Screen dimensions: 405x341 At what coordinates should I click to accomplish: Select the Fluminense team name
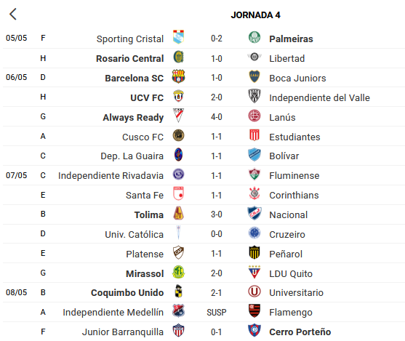(x=294, y=176)
